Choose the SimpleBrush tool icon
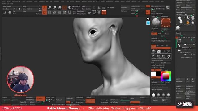The width and height of the screenshot is (198, 111). 188,23
